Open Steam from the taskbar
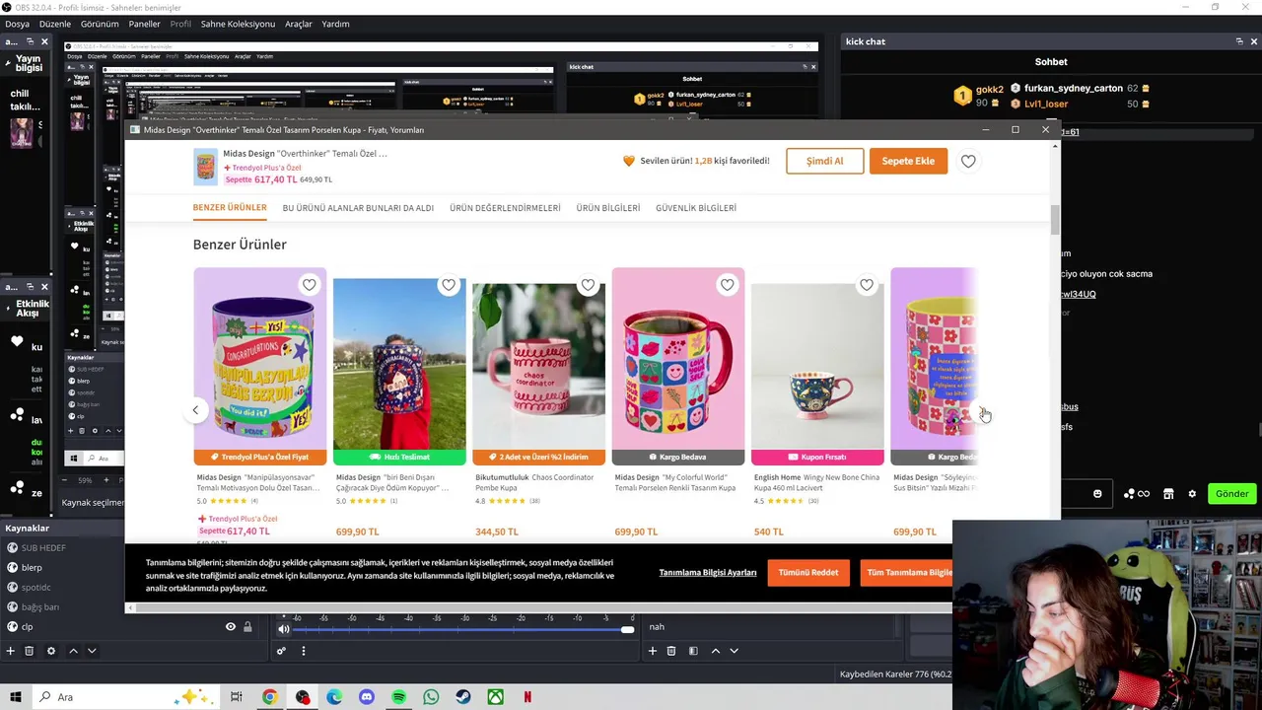The image size is (1262, 710). (462, 697)
